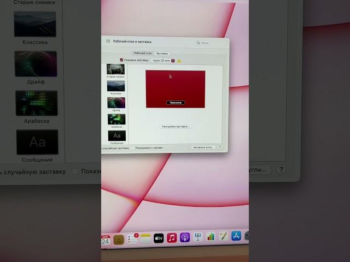Open Настройки заставки options button
This screenshot has width=350, height=262.
175,127
